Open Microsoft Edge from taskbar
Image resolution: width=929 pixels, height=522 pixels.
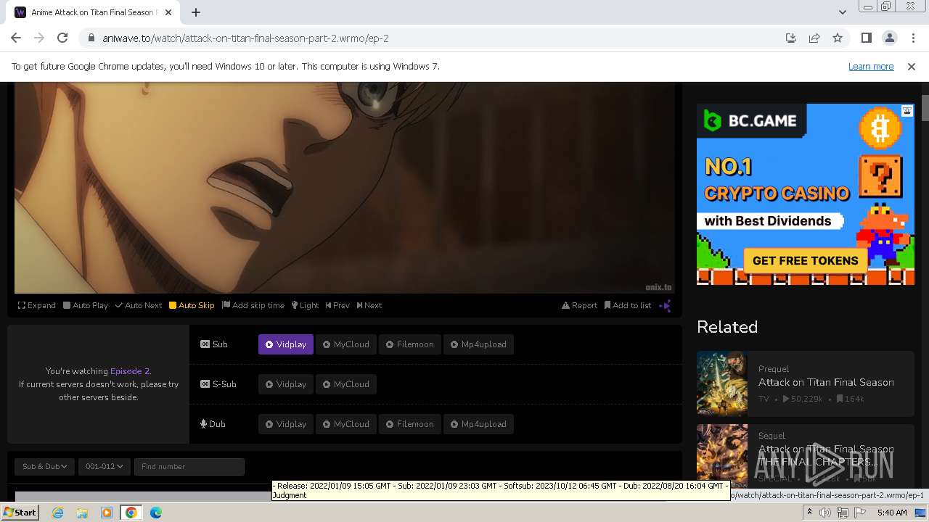156,513
